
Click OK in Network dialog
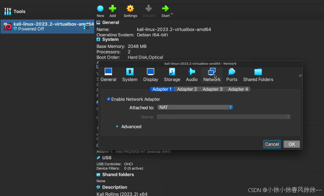[x=292, y=144]
